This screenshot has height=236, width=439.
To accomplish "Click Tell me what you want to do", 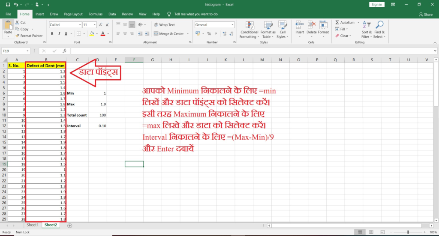I will [195, 14].
